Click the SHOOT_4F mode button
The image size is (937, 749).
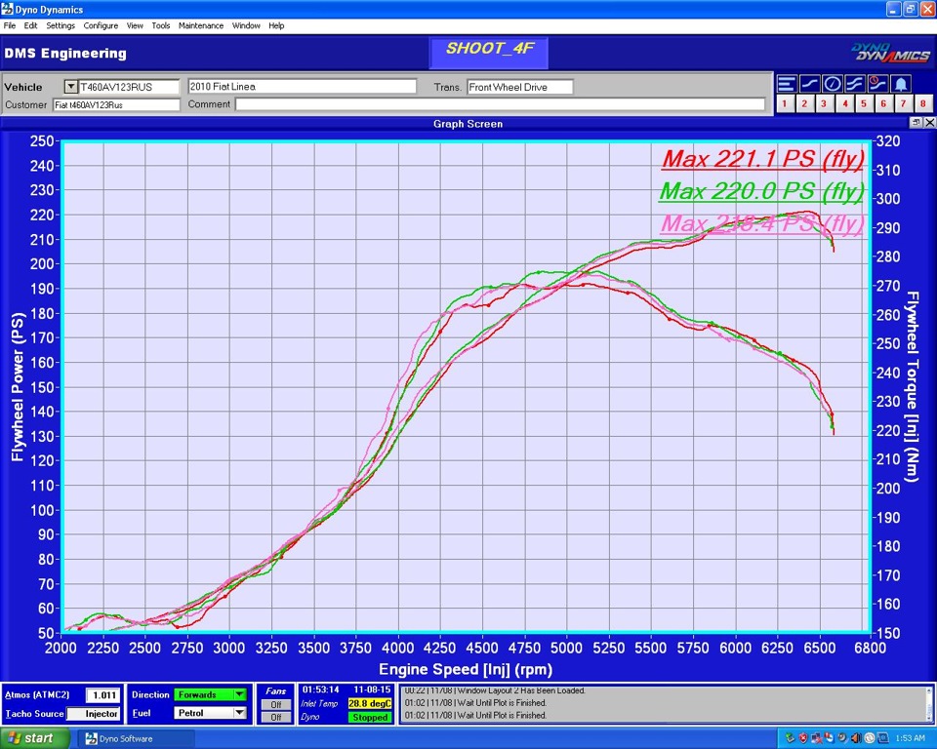pyautogui.click(x=489, y=51)
